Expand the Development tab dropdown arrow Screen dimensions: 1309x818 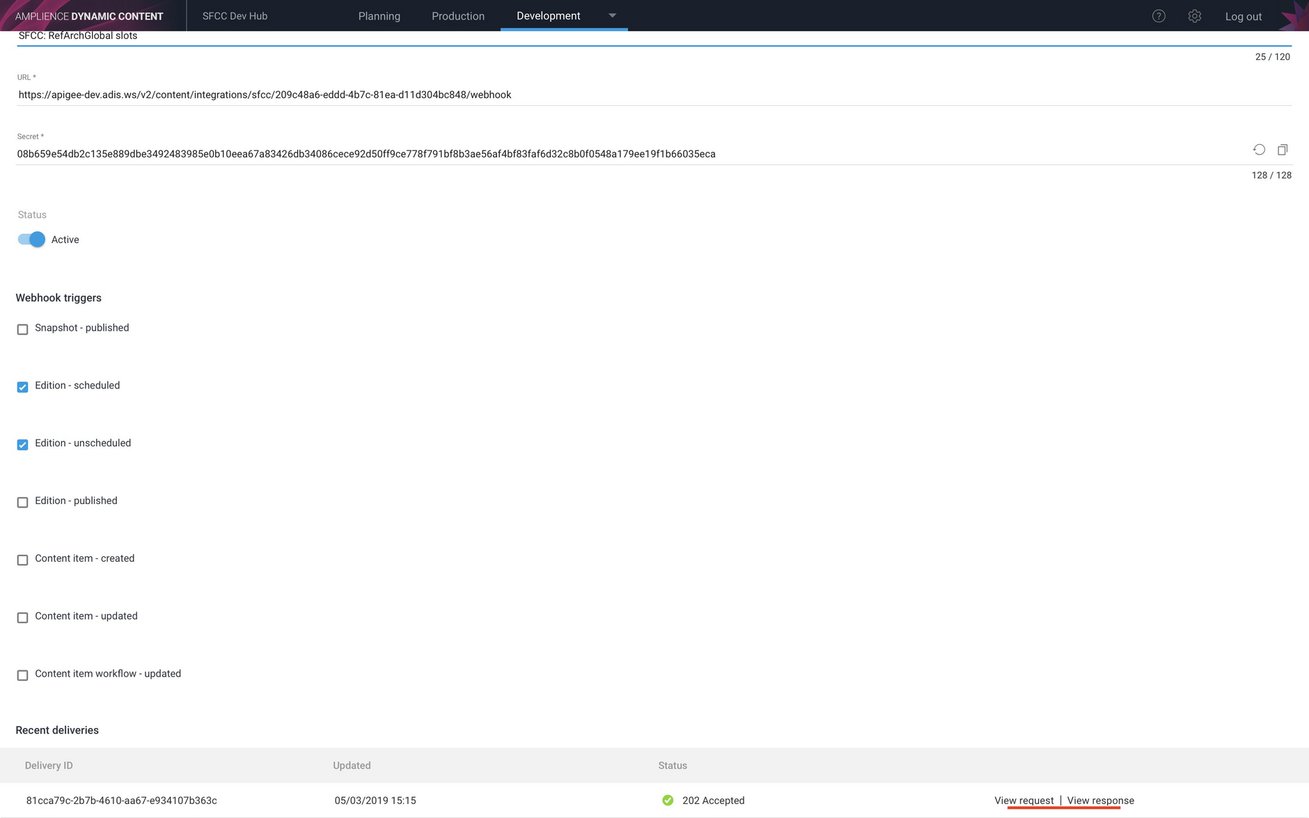tap(613, 15)
